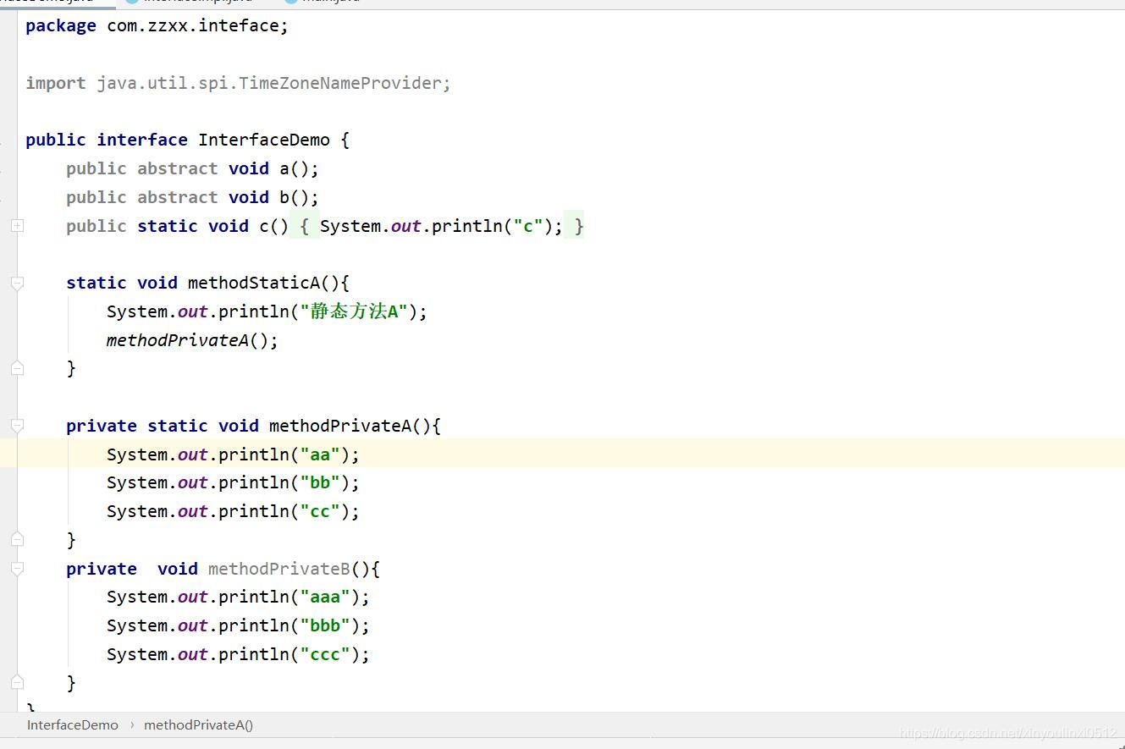
Task: Click fold-end marker closing methodPrivateB
Action: tap(17, 682)
